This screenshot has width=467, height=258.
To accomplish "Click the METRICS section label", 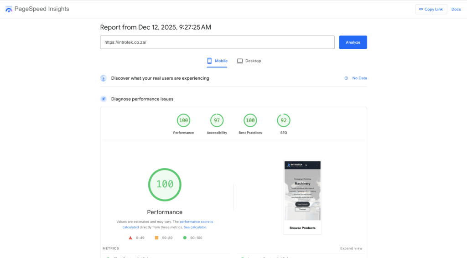I will click(x=111, y=248).
